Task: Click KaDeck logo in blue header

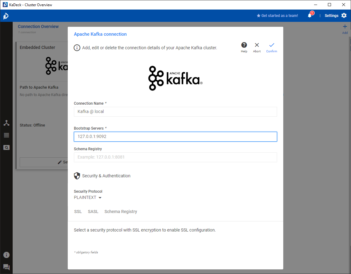Action: point(6,16)
